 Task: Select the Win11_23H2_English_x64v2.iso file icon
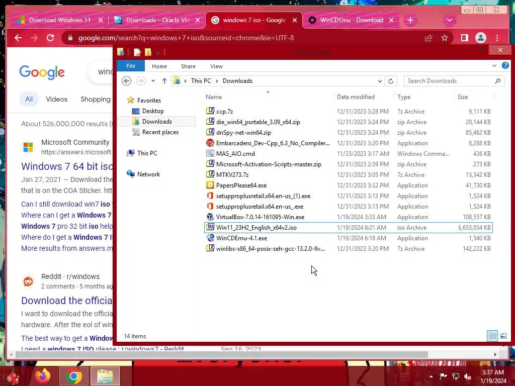[210, 227]
